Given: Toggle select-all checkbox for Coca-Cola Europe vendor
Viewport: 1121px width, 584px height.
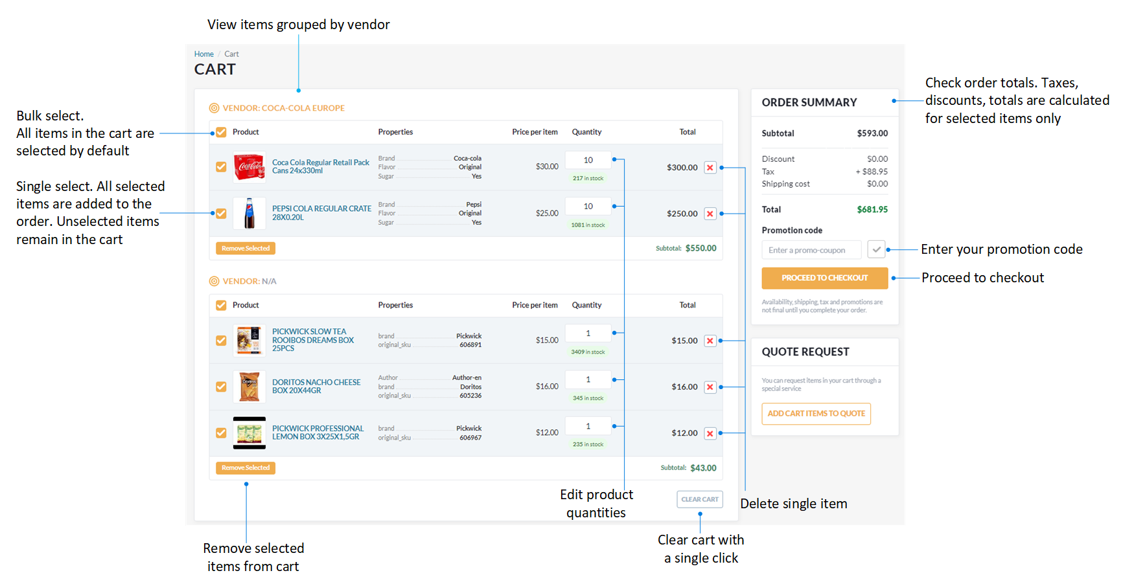Looking at the screenshot, I should point(221,132).
